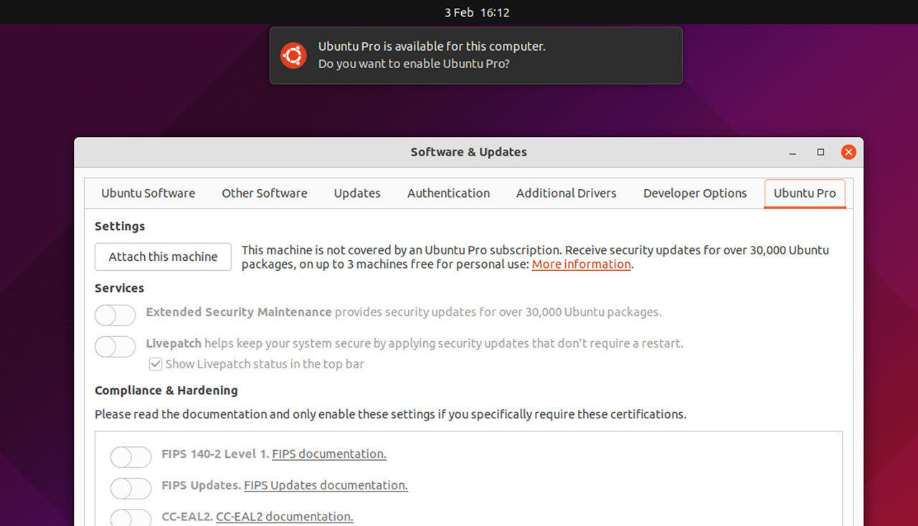The height and width of the screenshot is (526, 918).
Task: Go to the Updates tab
Action: 357,193
